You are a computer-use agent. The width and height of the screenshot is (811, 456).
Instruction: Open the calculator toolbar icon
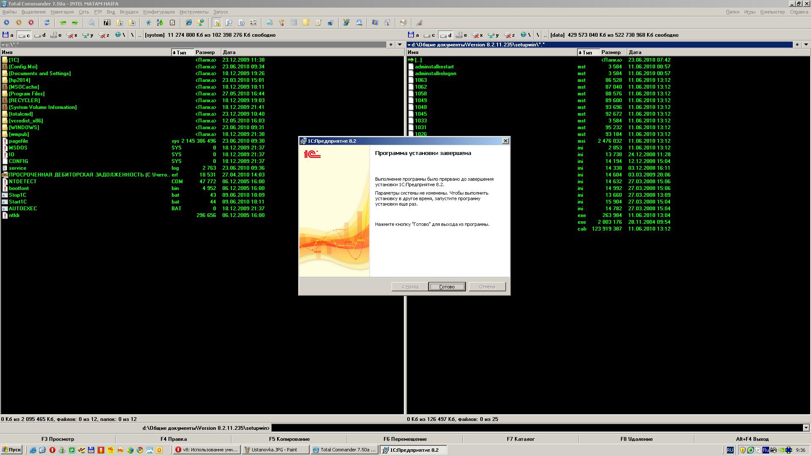(294, 23)
